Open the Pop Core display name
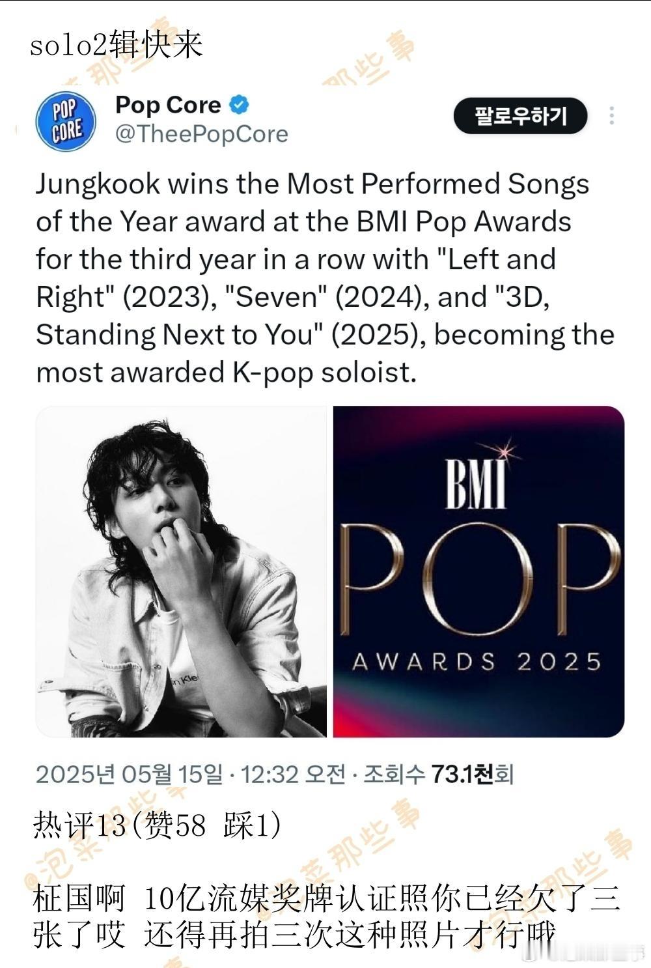 [x=169, y=105]
